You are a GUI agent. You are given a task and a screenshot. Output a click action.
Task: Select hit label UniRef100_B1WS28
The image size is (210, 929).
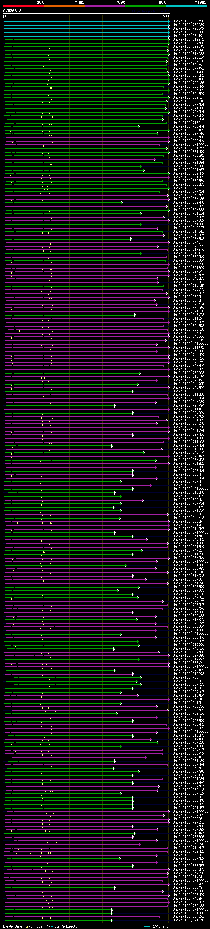point(188,54)
